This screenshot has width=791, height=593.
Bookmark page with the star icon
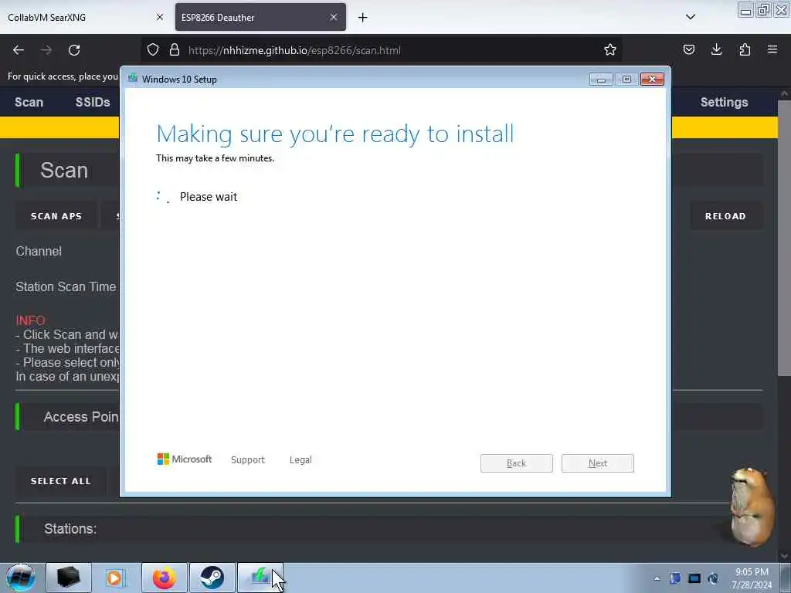click(x=610, y=49)
